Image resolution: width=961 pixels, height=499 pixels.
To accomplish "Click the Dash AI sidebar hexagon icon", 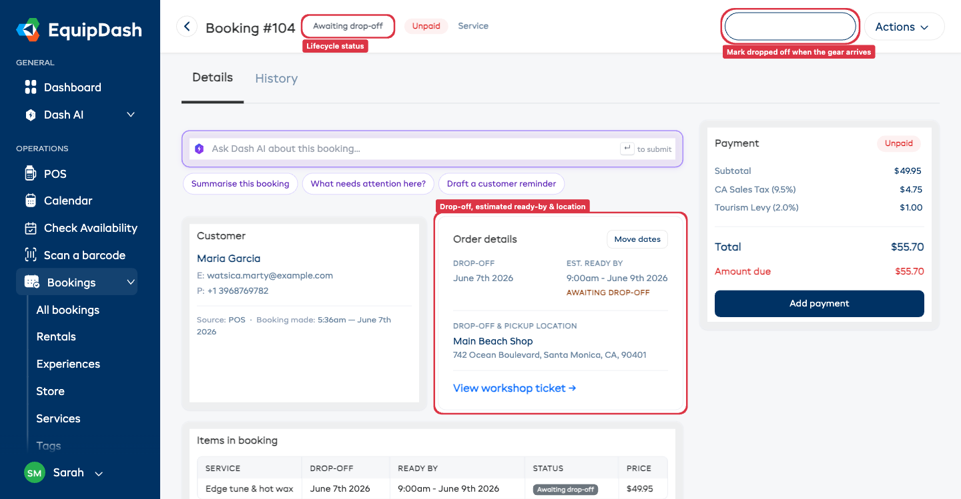I will [x=30, y=115].
